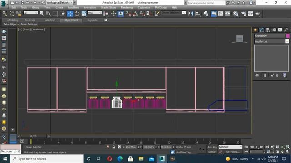Open the Utilities command panel tab
Viewport: 291px width, 163px height.
(x=286, y=30)
